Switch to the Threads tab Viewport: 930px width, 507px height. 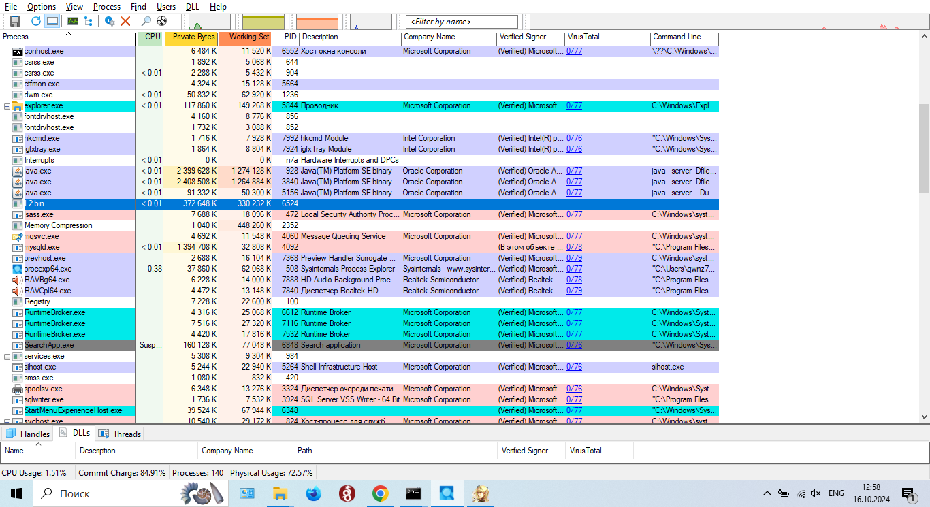119,434
